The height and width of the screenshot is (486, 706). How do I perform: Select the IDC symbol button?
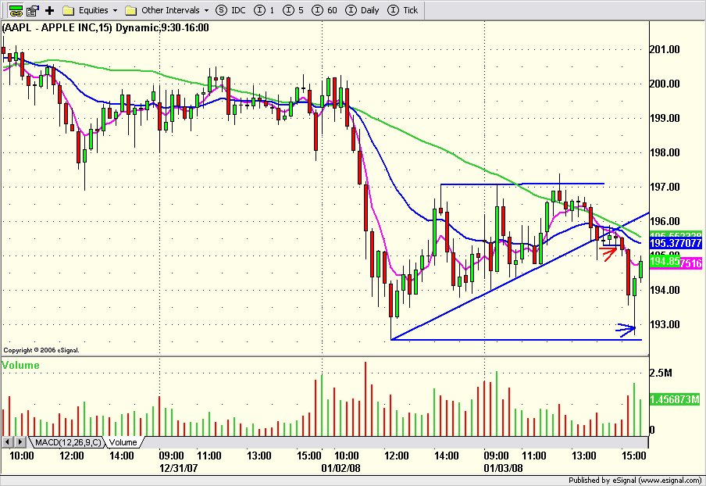point(230,10)
